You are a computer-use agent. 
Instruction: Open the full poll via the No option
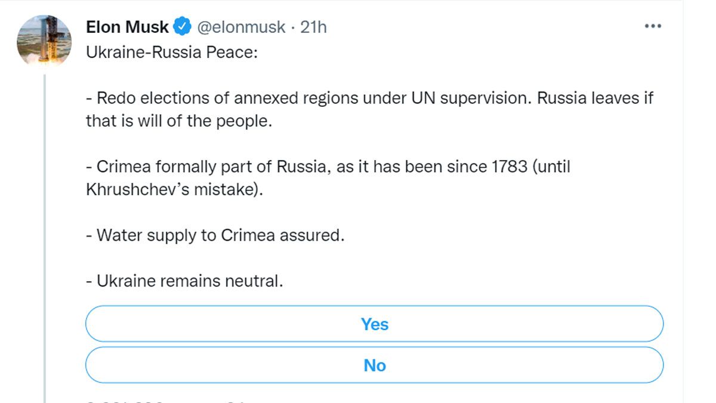(375, 365)
